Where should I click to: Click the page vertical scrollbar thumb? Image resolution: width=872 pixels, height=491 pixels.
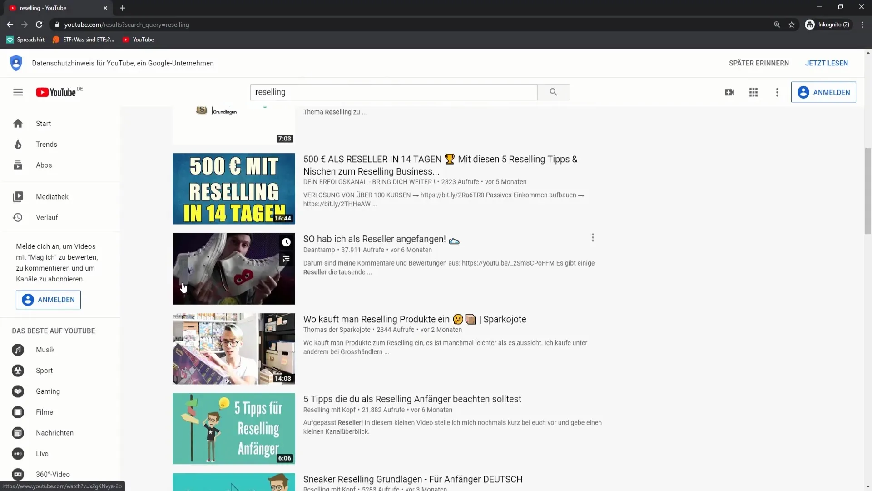tap(868, 191)
